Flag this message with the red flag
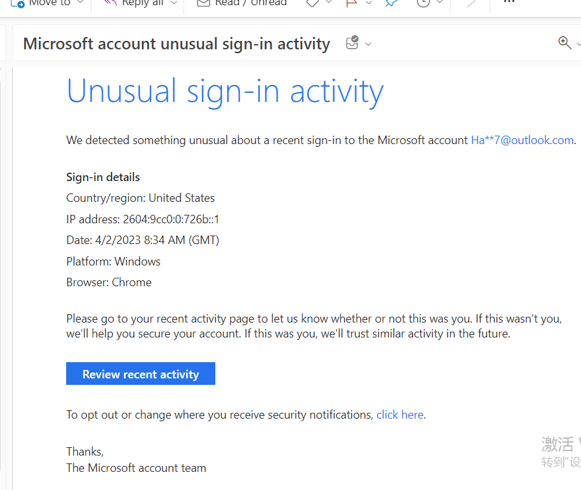581x490 pixels. tap(352, 3)
